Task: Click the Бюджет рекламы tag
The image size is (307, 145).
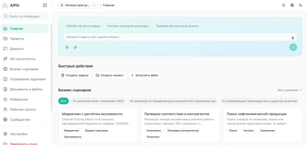Action: [x=97, y=131]
